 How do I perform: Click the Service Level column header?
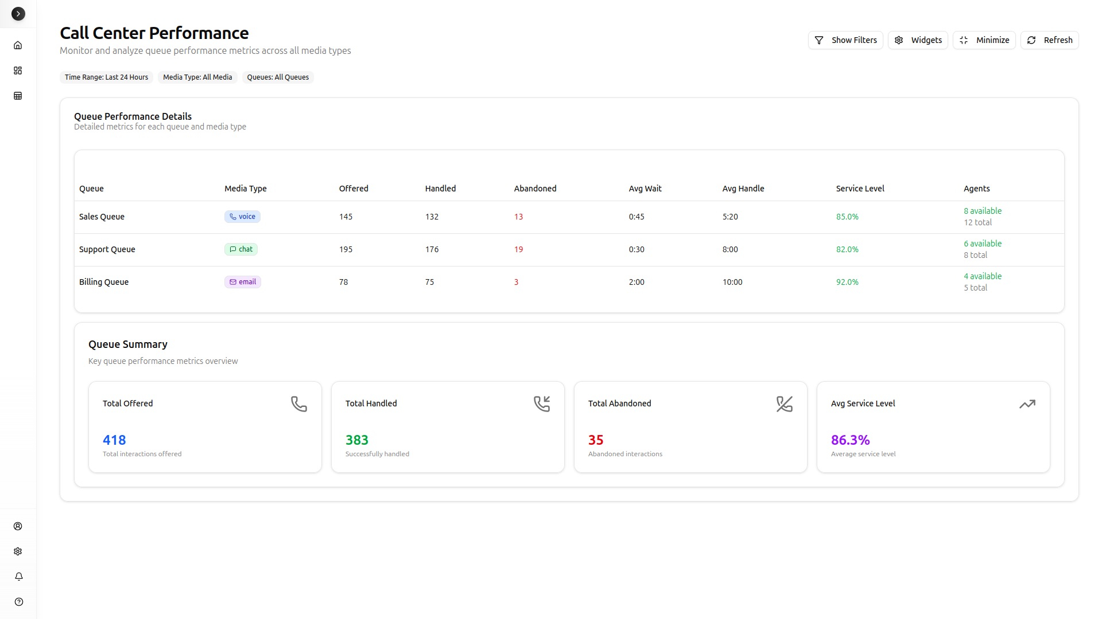pos(860,189)
